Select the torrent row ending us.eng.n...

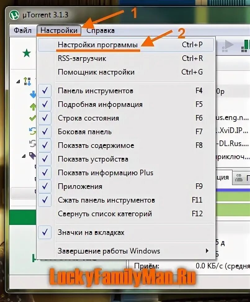[232, 118]
